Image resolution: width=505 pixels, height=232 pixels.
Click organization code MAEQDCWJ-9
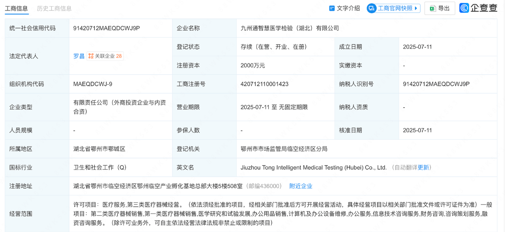tap(93, 84)
